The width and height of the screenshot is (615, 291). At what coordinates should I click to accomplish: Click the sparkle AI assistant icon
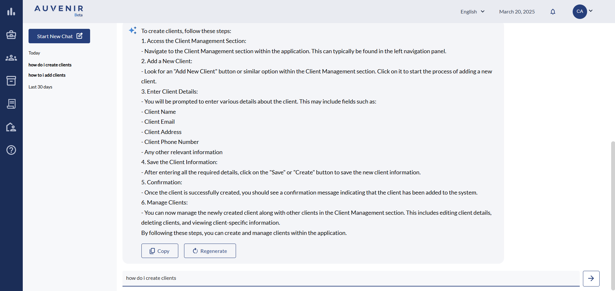tap(133, 30)
